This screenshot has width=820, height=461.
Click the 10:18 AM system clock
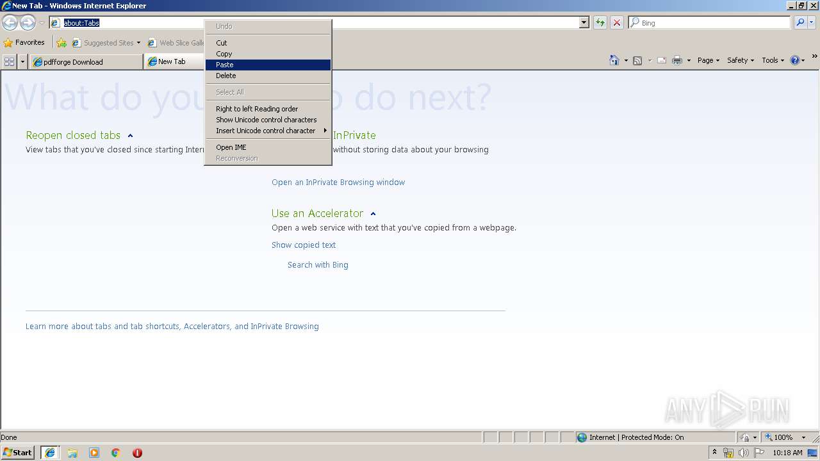pyautogui.click(x=787, y=453)
